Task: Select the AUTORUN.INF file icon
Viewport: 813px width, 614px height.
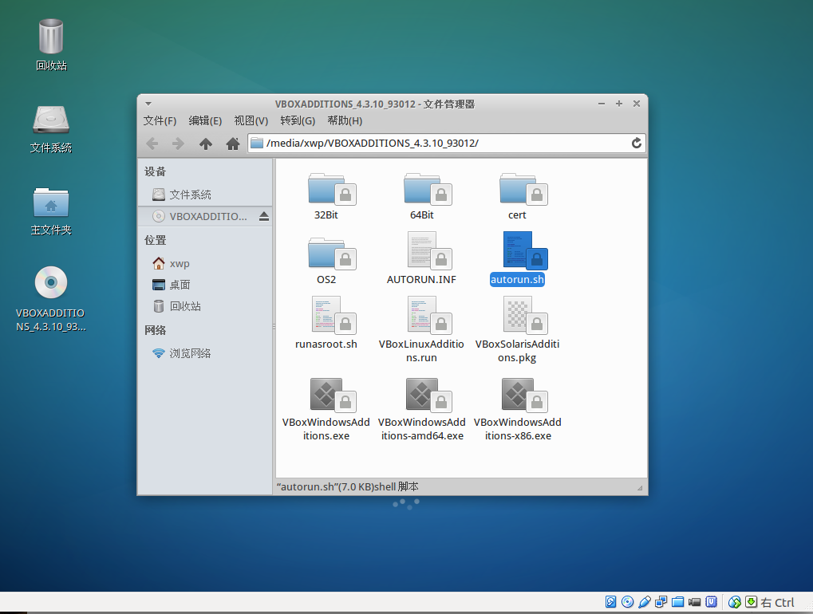Action: click(x=428, y=250)
